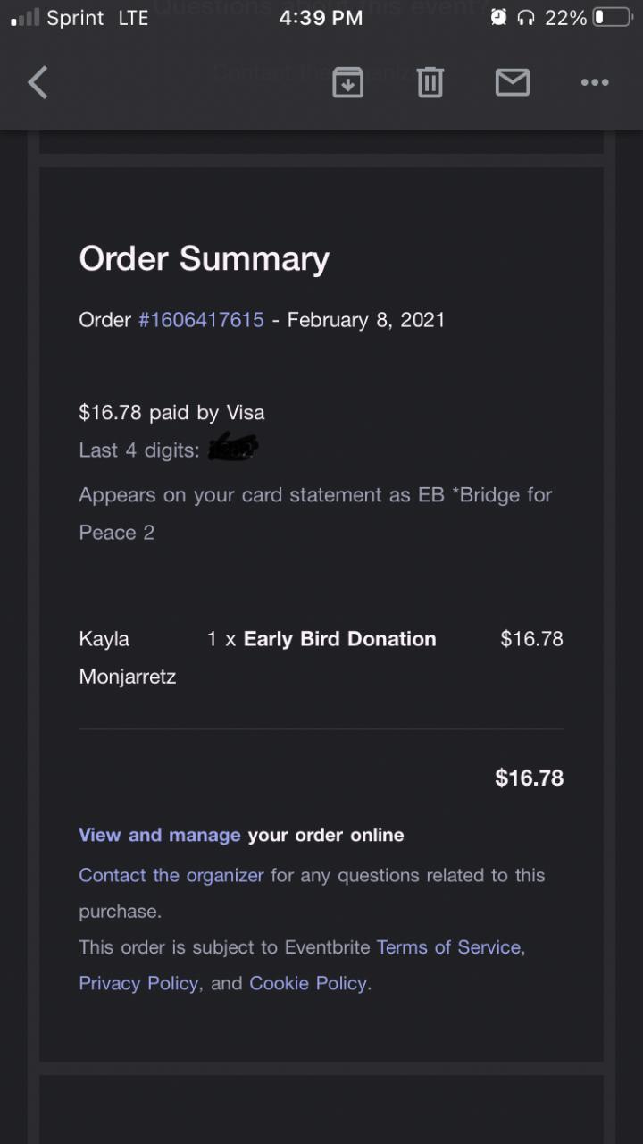Tap the 4:39 PM clock
Viewport: 643px width, 1144px height.
(321, 18)
